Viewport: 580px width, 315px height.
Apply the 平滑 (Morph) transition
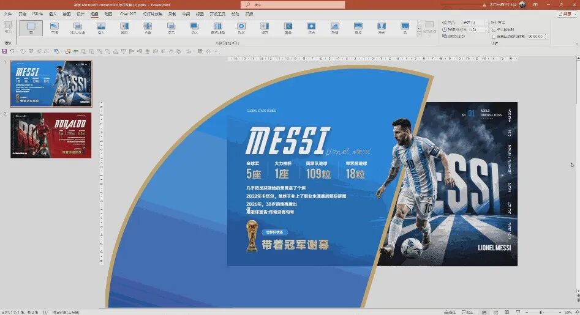(x=55, y=28)
